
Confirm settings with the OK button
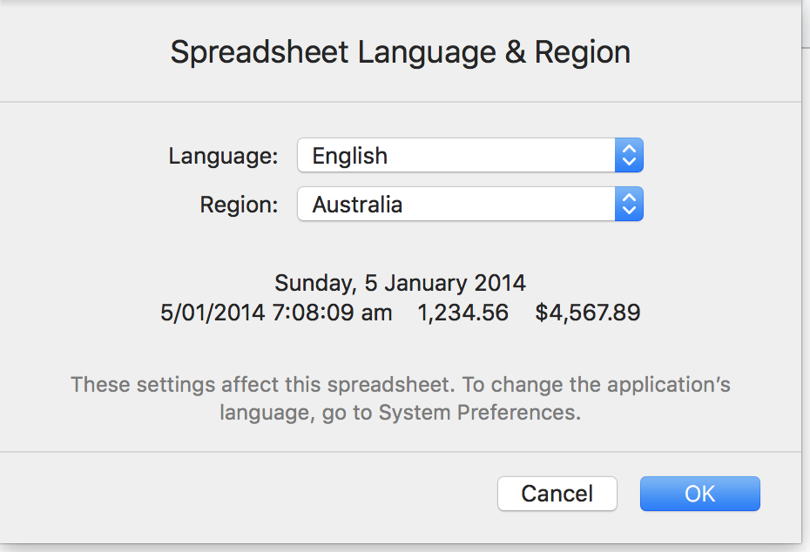(699, 494)
